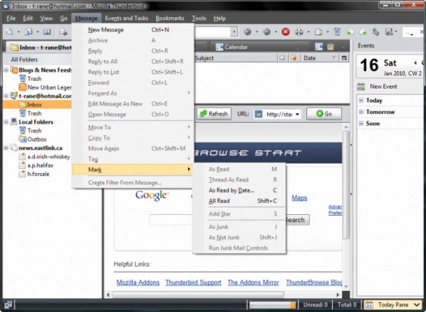
Task: Click the chat bubble toolbar icon
Action: [x=63, y=32]
